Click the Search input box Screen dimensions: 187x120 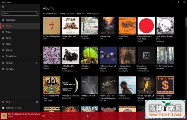coord(20,13)
